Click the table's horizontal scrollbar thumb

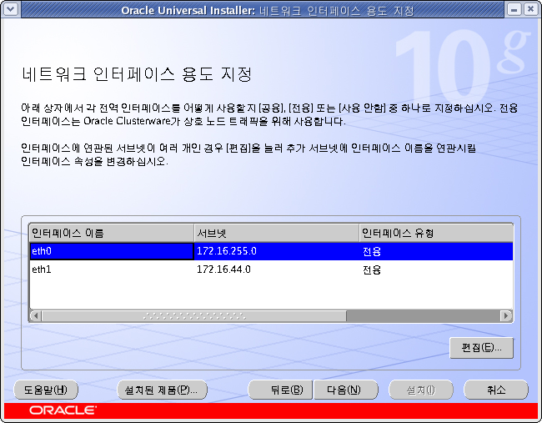point(194,315)
